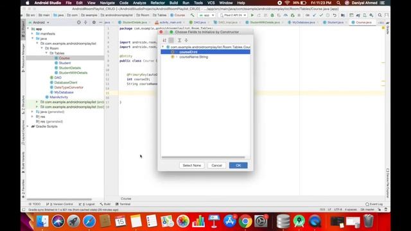This screenshot has width=411, height=231.
Task: Hide the Project panel with minus icon
Action: pos(101,22)
